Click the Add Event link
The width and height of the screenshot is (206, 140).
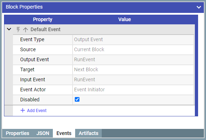click(x=37, y=111)
